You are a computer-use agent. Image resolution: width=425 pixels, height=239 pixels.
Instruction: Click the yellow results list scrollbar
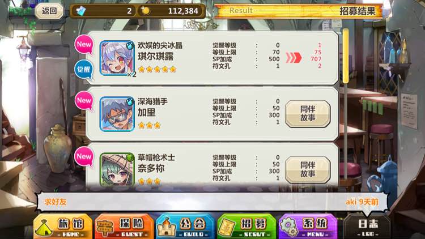[x=346, y=56]
